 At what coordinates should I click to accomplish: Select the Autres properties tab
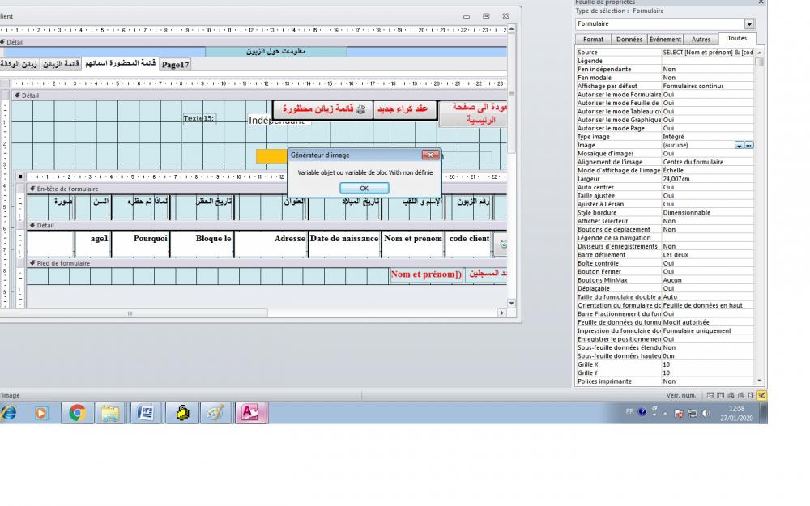tap(701, 39)
